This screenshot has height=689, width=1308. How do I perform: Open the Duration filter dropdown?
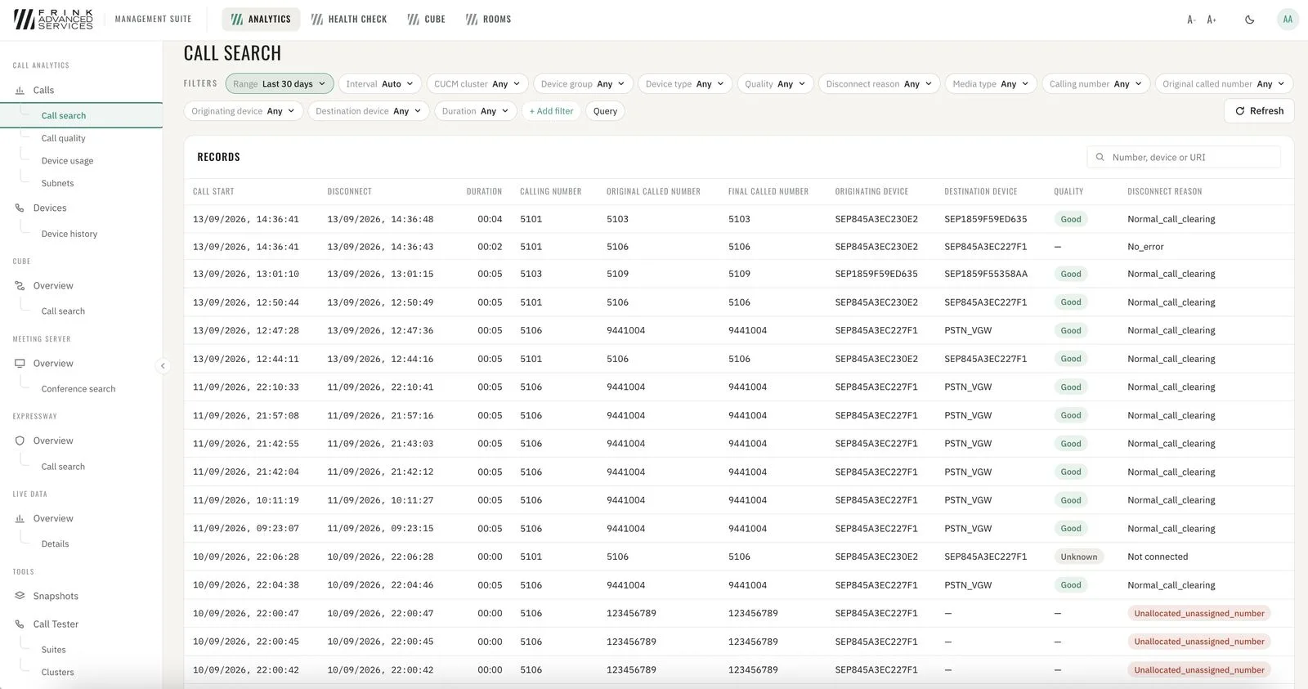tap(475, 111)
